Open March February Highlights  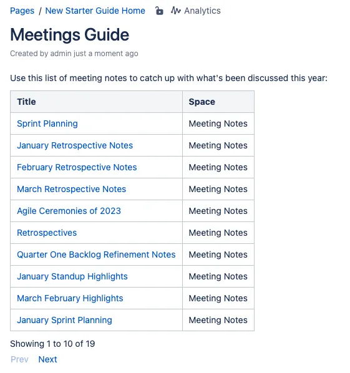pyautogui.click(x=70, y=298)
